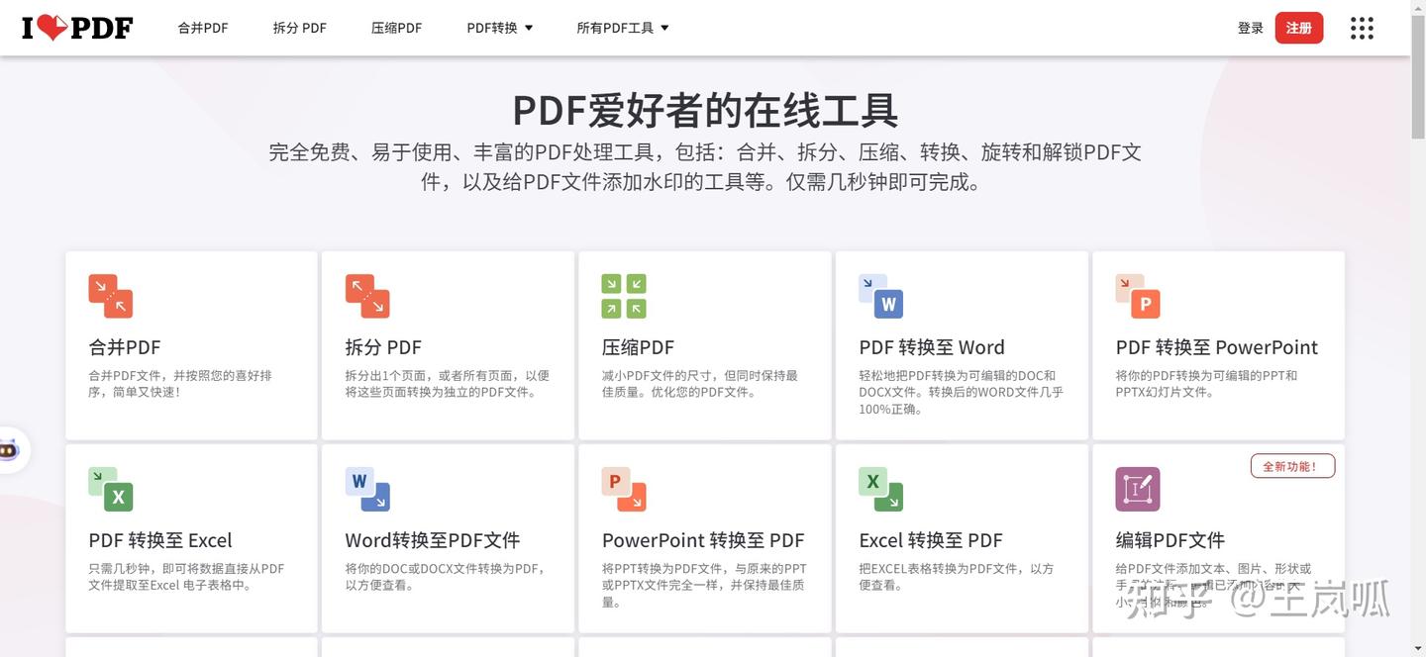Open 压缩PDF in the top navigation

click(396, 28)
